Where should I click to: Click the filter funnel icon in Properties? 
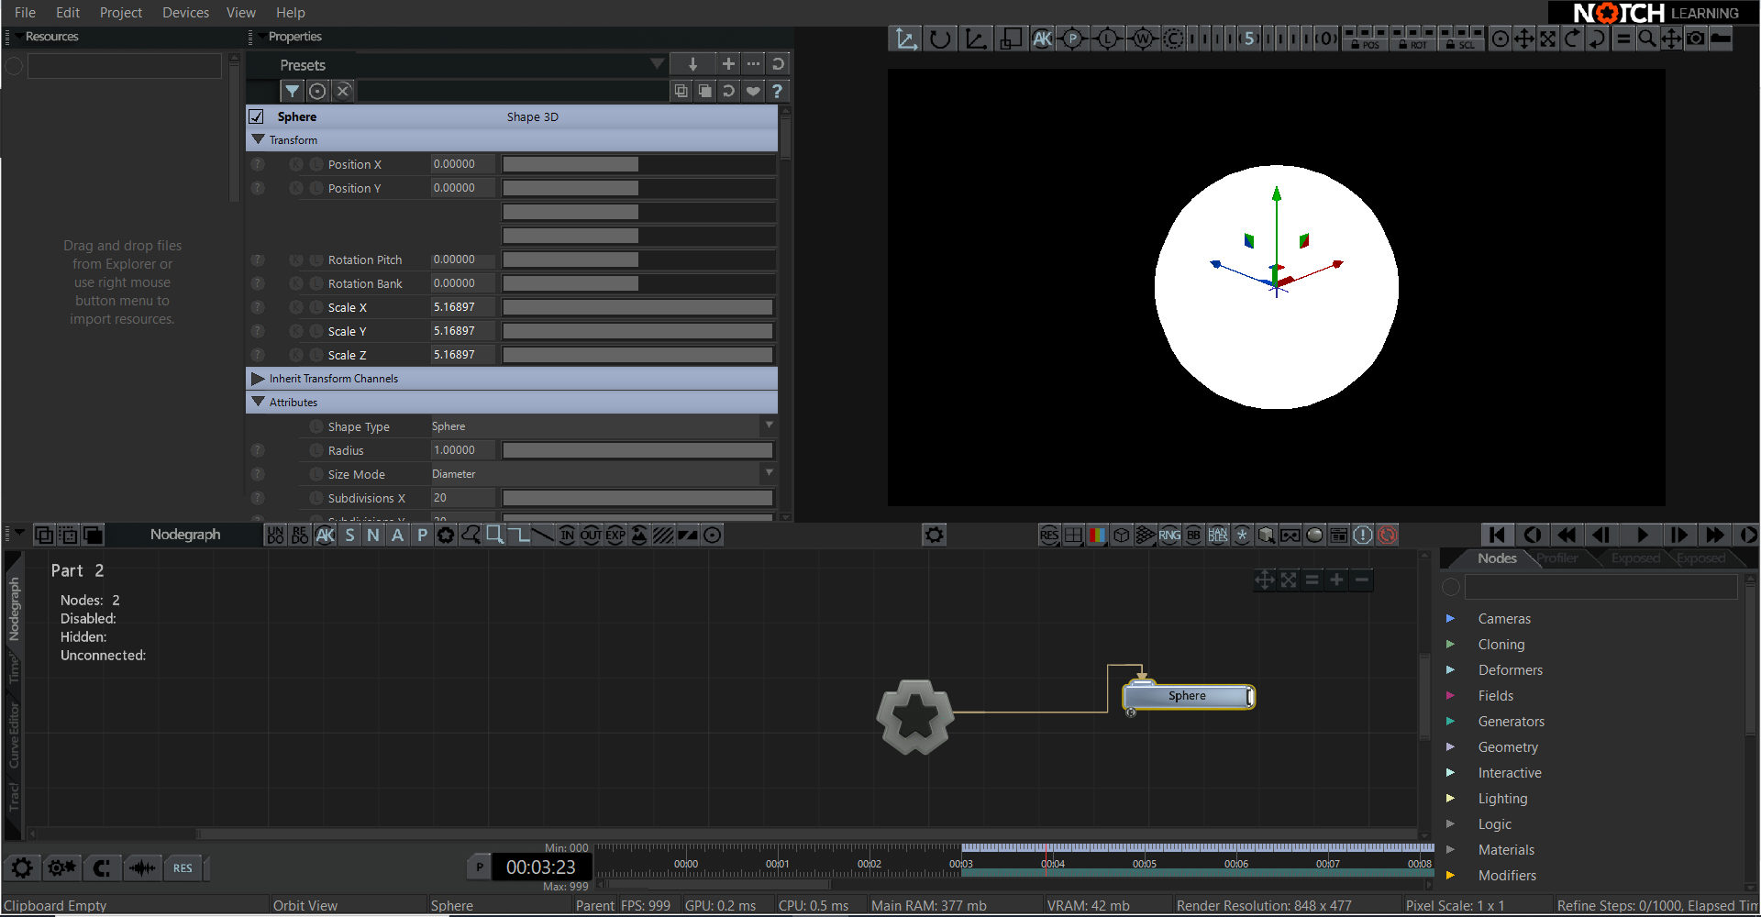click(x=292, y=91)
